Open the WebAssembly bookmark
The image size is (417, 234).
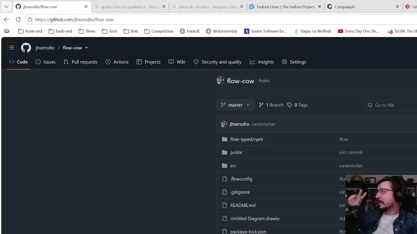coord(222,31)
